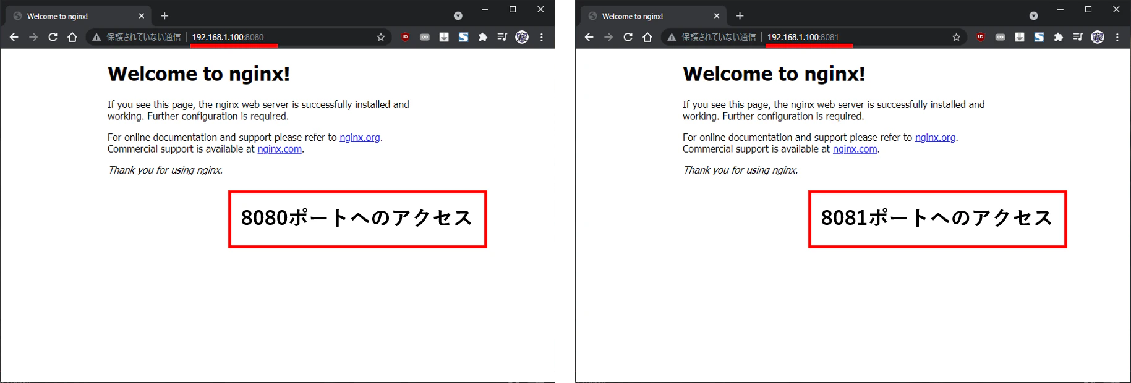The height and width of the screenshot is (383, 1131).
Task: Close the Welcome to nginx! tab in 8080 window
Action: pyautogui.click(x=142, y=16)
